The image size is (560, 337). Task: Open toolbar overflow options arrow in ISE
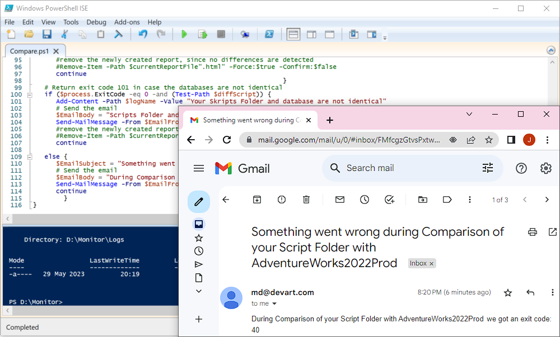[385, 38]
